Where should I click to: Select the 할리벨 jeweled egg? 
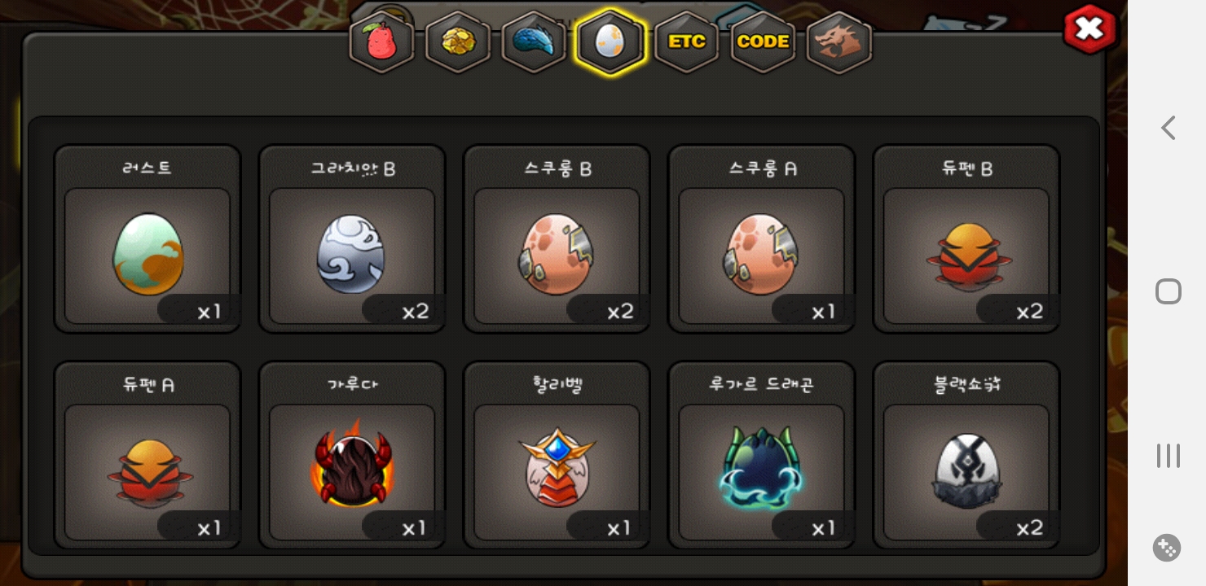[x=557, y=456]
